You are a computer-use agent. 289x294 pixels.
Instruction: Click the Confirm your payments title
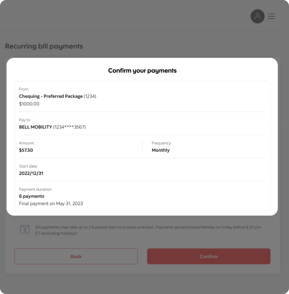(x=142, y=70)
